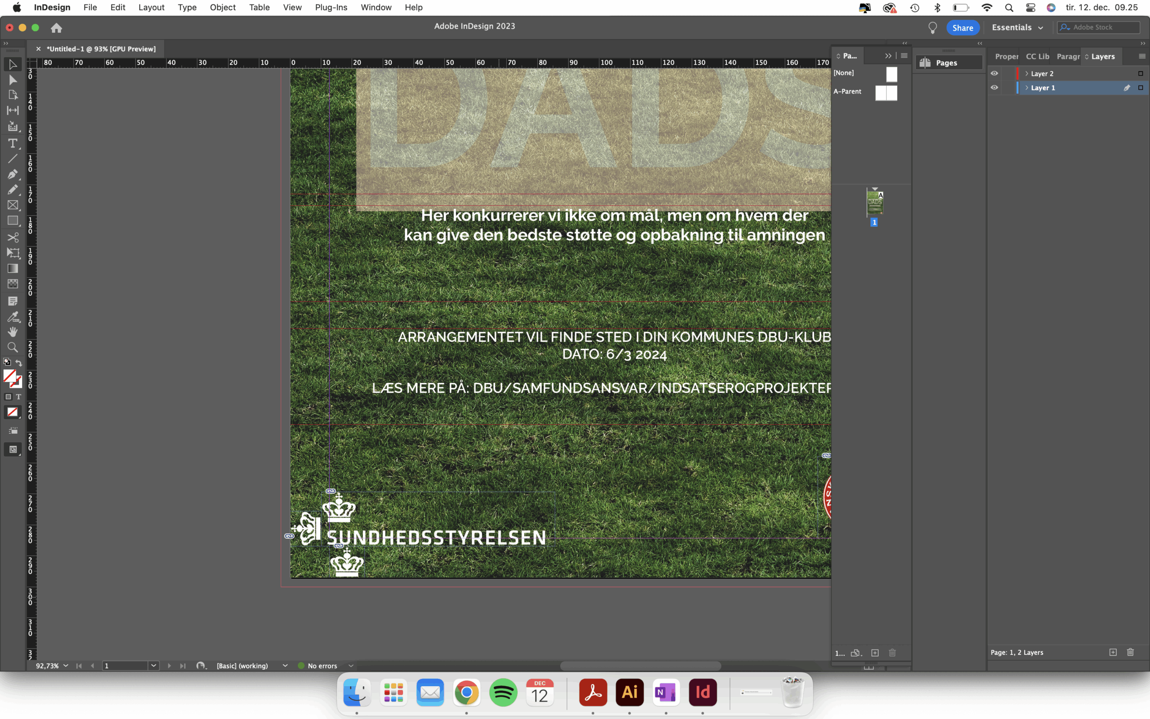Click the Share button
This screenshot has height=719, width=1150.
(962, 27)
